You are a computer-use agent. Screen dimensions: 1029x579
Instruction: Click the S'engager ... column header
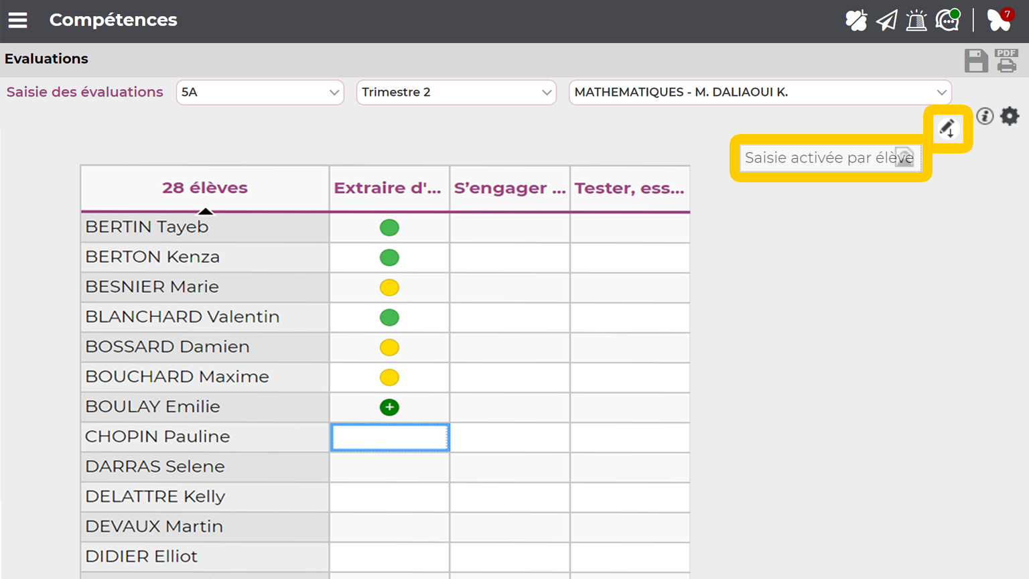point(510,188)
